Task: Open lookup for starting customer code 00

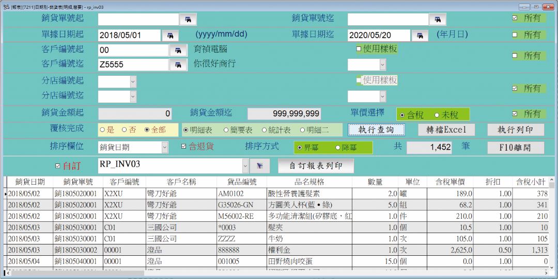Action: [178, 51]
